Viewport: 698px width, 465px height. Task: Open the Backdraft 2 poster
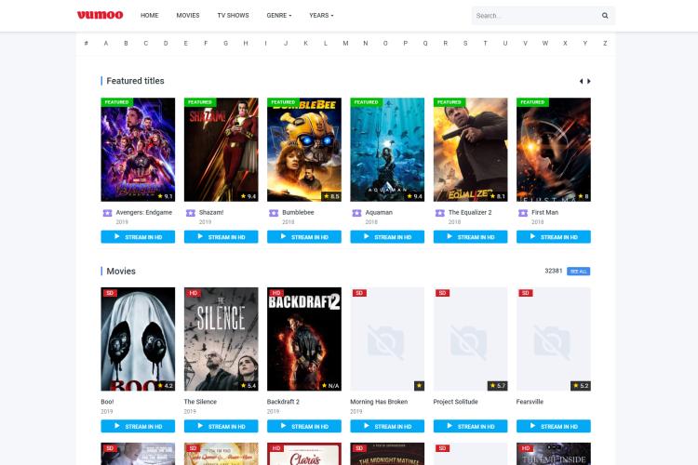(x=304, y=339)
